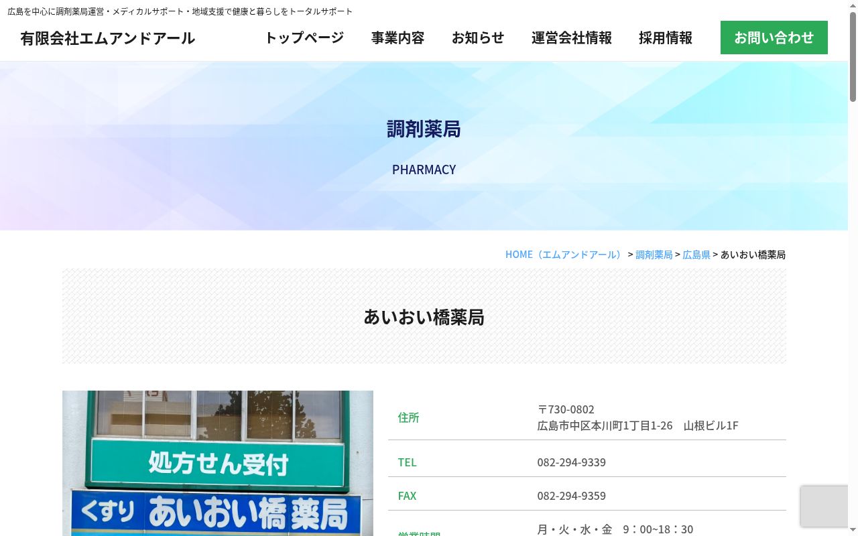Click the site tagline above the header
This screenshot has height=536, width=858.
pos(180,11)
